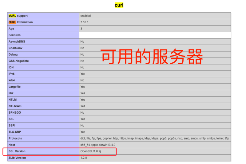Image resolution: width=246 pixels, height=164 pixels.
Task: Click the 'Yes' value beside NTLMWB
Action: (83, 106)
